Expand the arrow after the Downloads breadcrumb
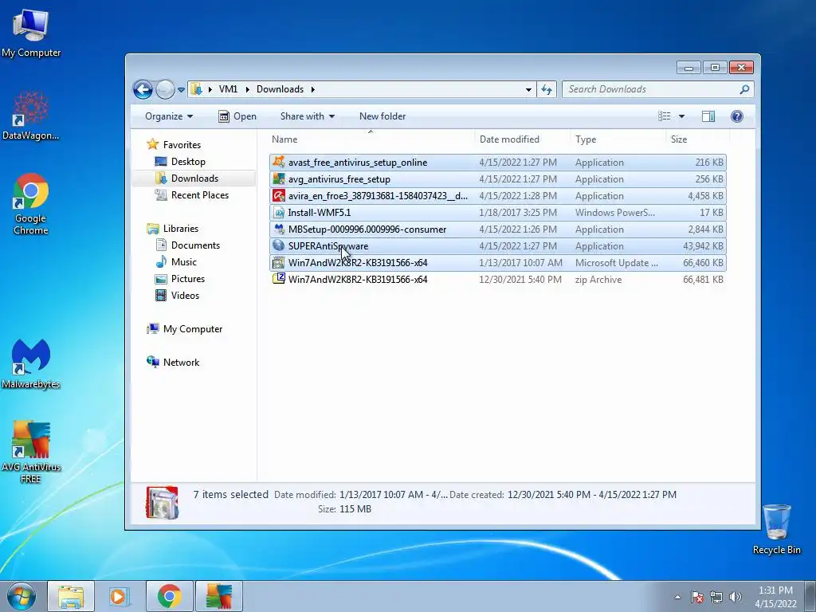The height and width of the screenshot is (612, 816). [x=312, y=89]
